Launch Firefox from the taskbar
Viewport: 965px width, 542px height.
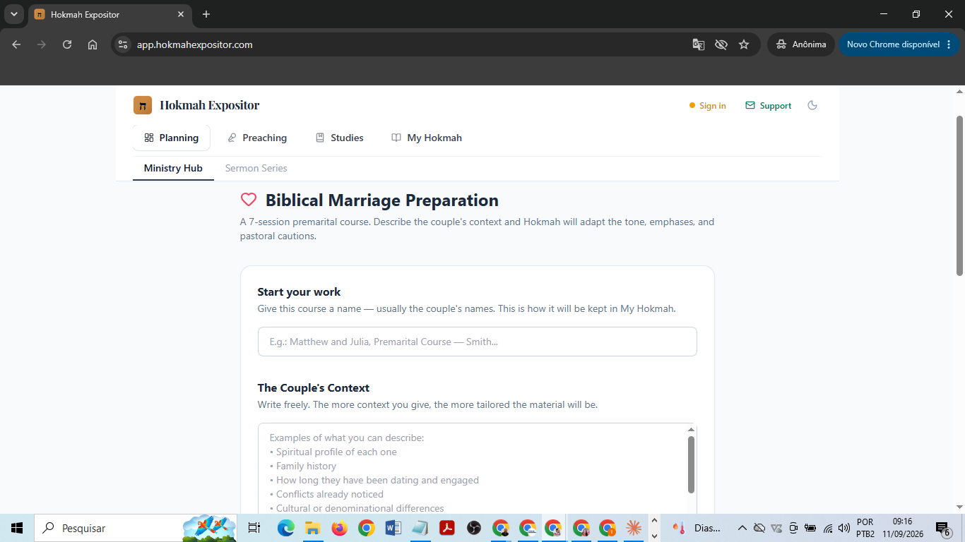[x=340, y=528]
